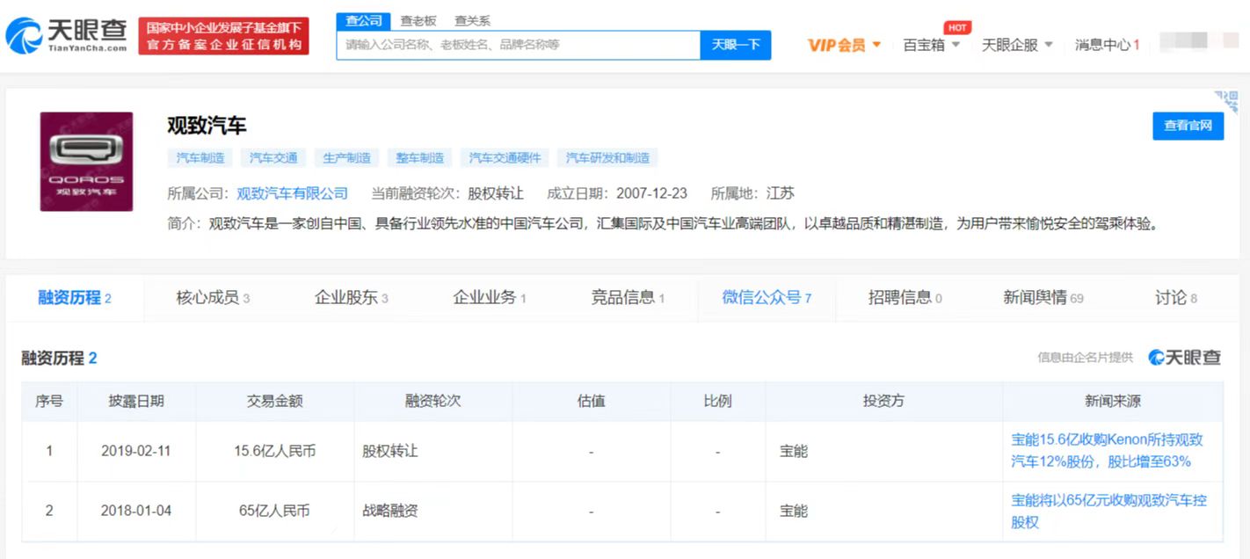The width and height of the screenshot is (1250, 559).
Task: Switch to the 微信公众号 tab
Action: [767, 298]
